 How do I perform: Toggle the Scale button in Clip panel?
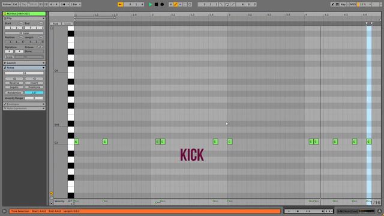pyautogui.click(x=10, y=57)
